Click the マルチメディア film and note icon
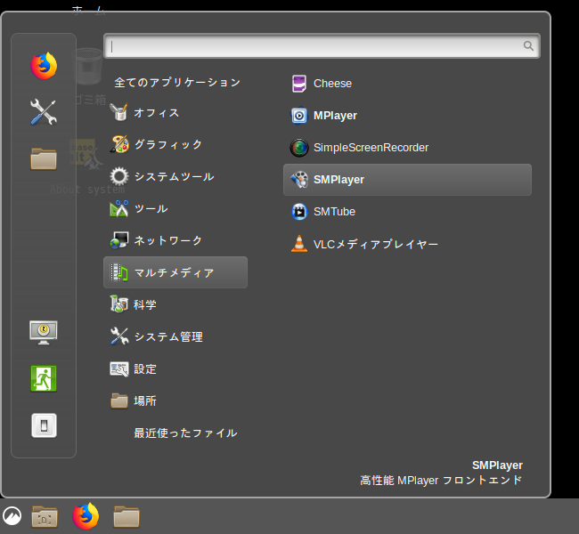This screenshot has height=534, width=579. (x=119, y=272)
